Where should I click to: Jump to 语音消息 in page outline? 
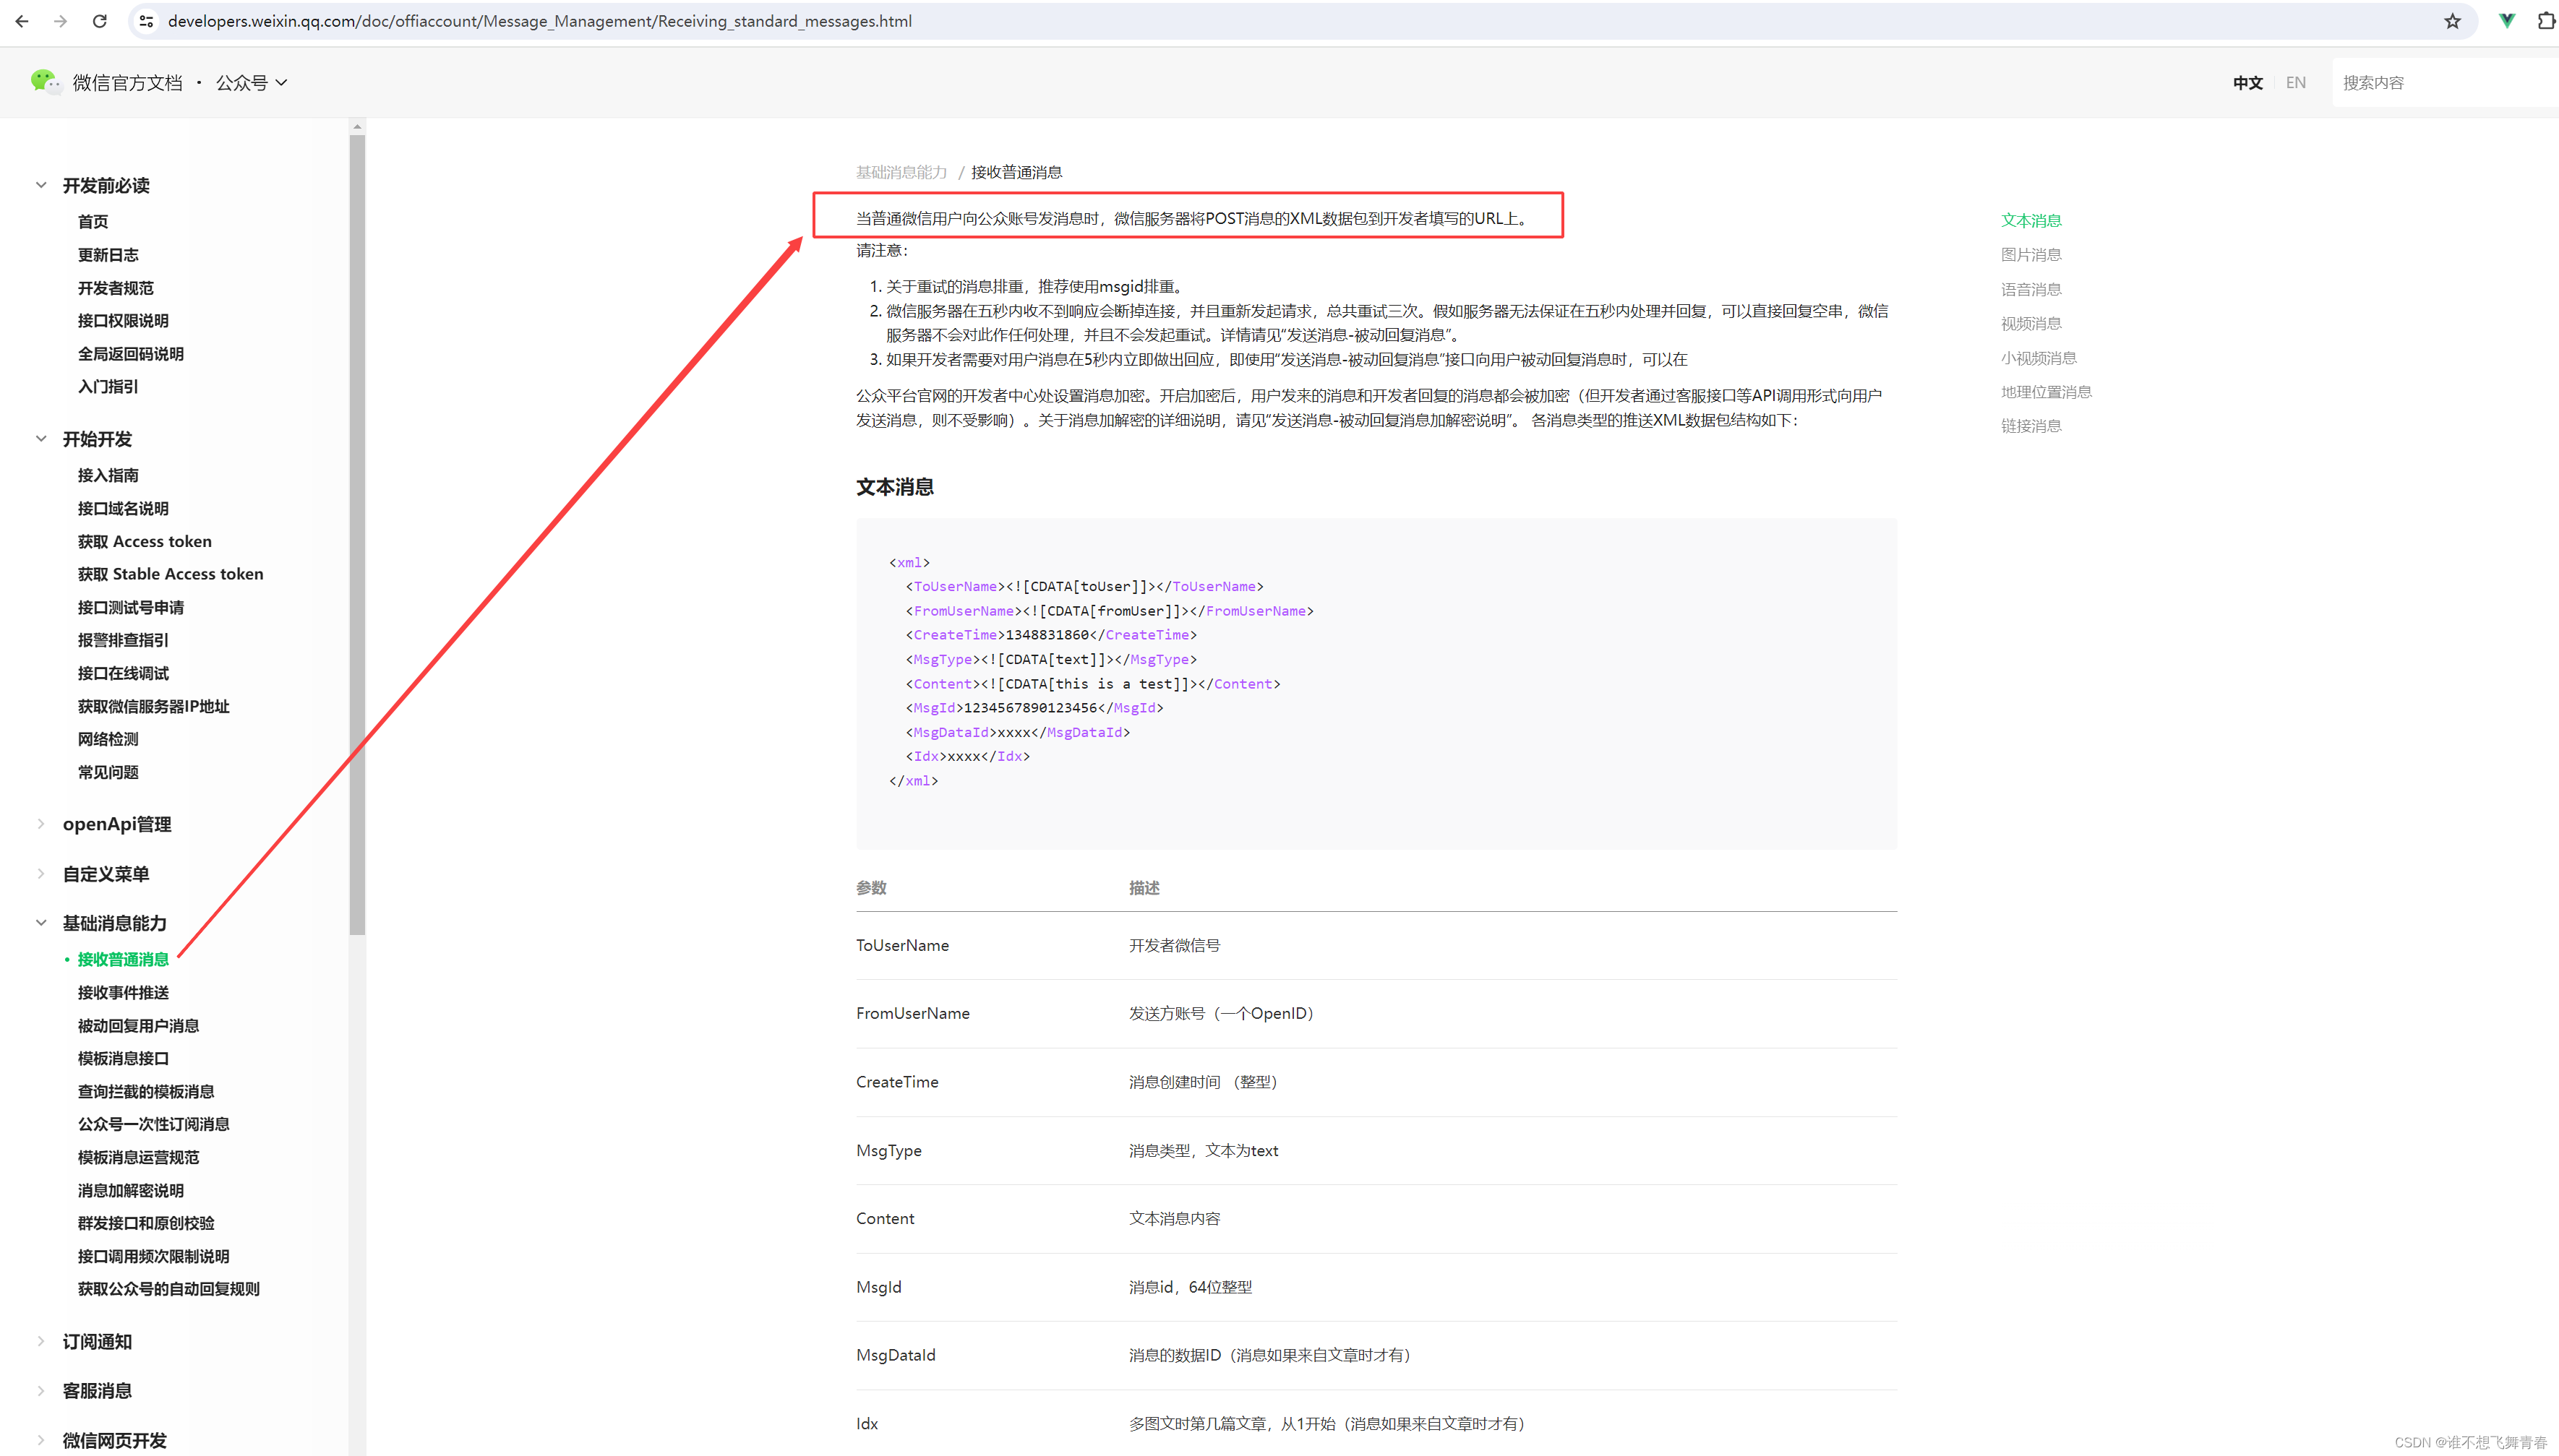(2031, 290)
